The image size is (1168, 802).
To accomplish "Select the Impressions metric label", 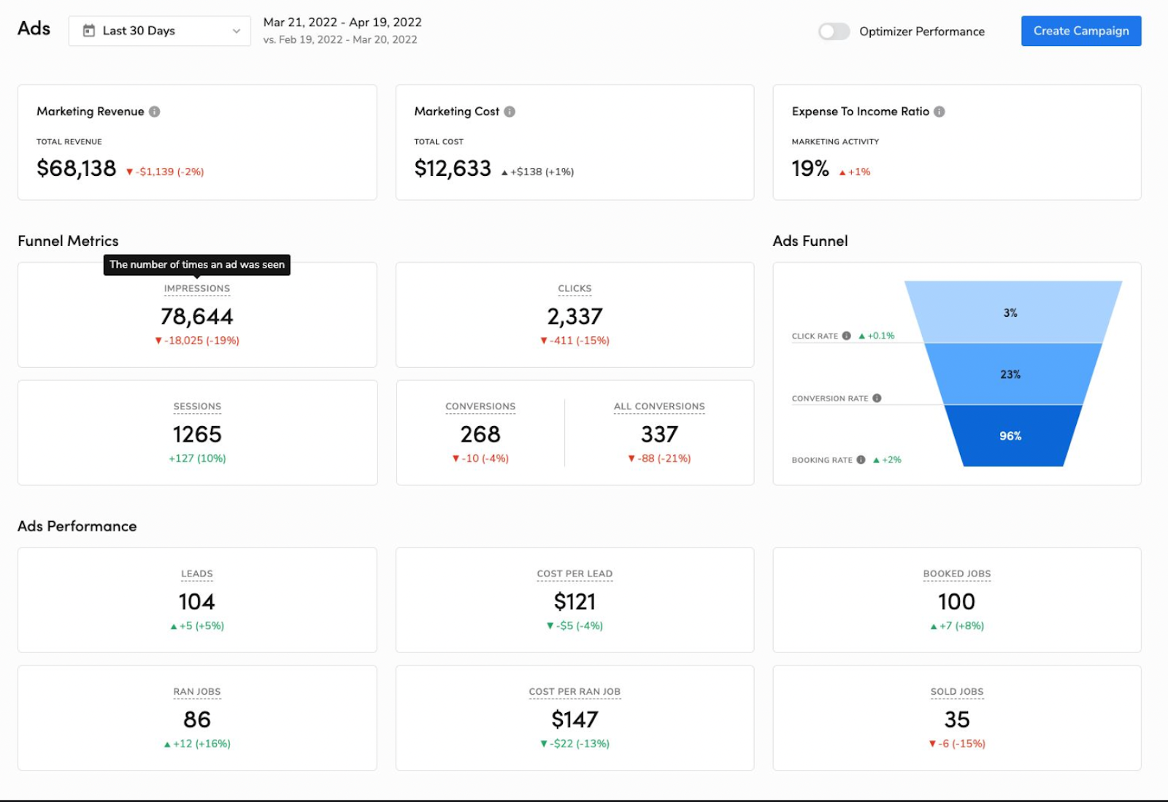I will tap(197, 288).
